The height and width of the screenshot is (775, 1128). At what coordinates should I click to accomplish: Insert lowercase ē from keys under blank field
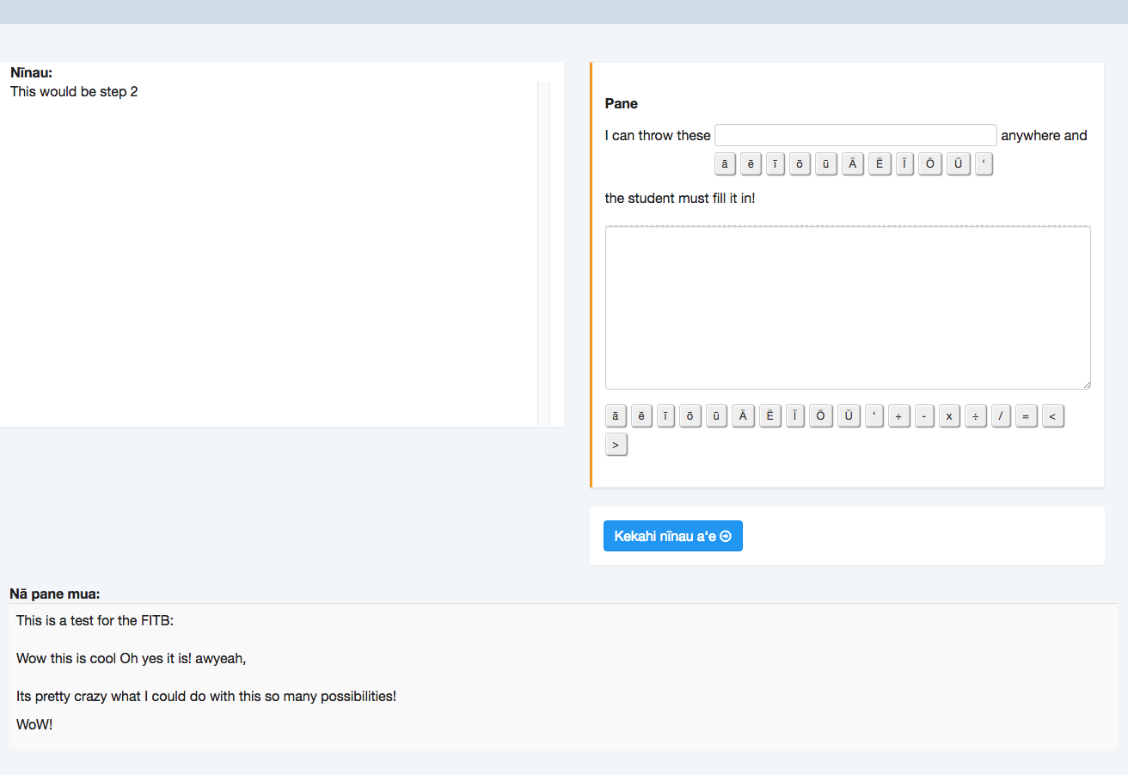[x=751, y=163]
